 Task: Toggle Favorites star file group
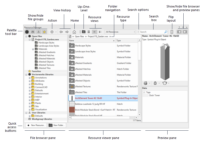pos(44,32)
